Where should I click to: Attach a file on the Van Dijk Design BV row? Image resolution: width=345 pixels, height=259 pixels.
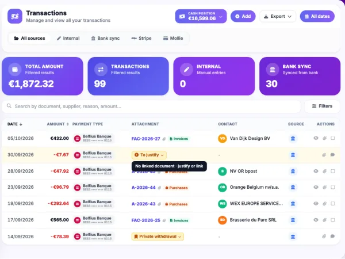[x=324, y=138]
